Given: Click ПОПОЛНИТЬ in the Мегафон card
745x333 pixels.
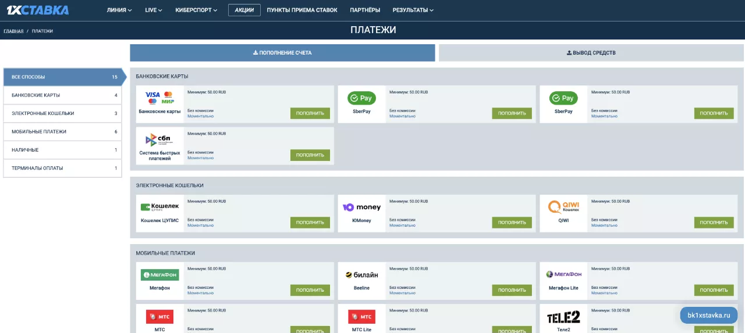Looking at the screenshot, I should 310,290.
